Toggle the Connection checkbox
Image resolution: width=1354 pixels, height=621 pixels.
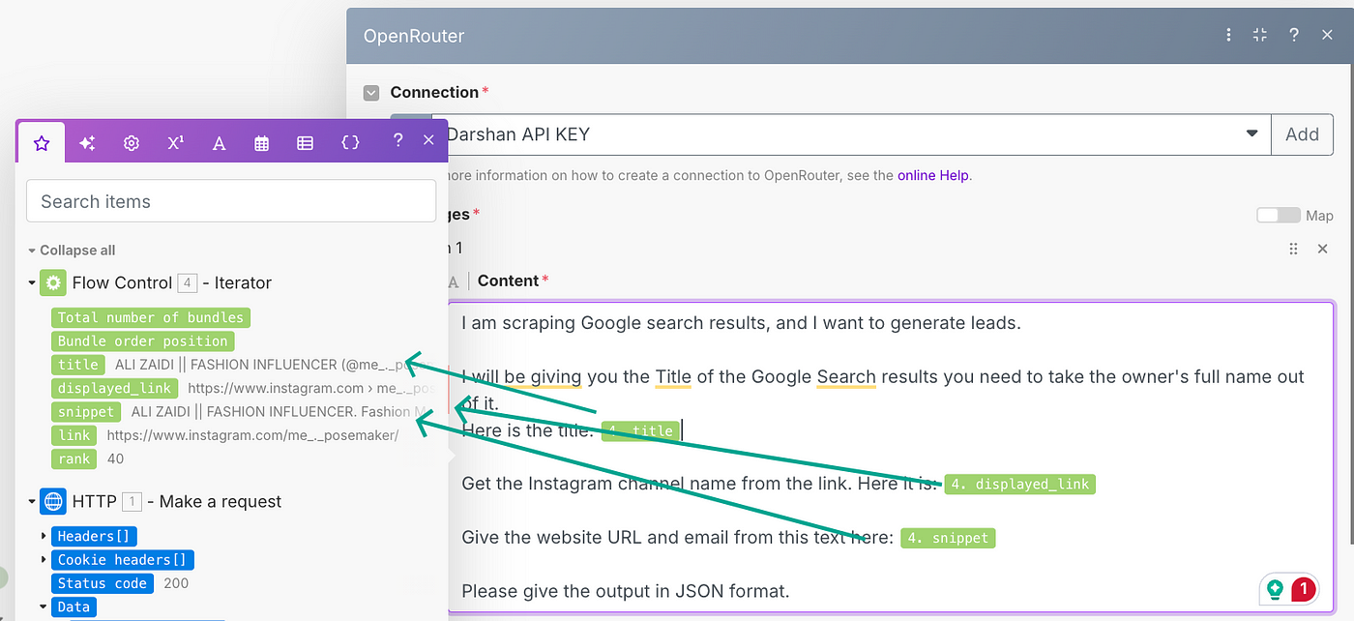(x=371, y=93)
